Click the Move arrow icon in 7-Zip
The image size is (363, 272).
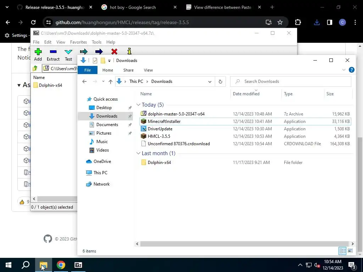(x=99, y=51)
